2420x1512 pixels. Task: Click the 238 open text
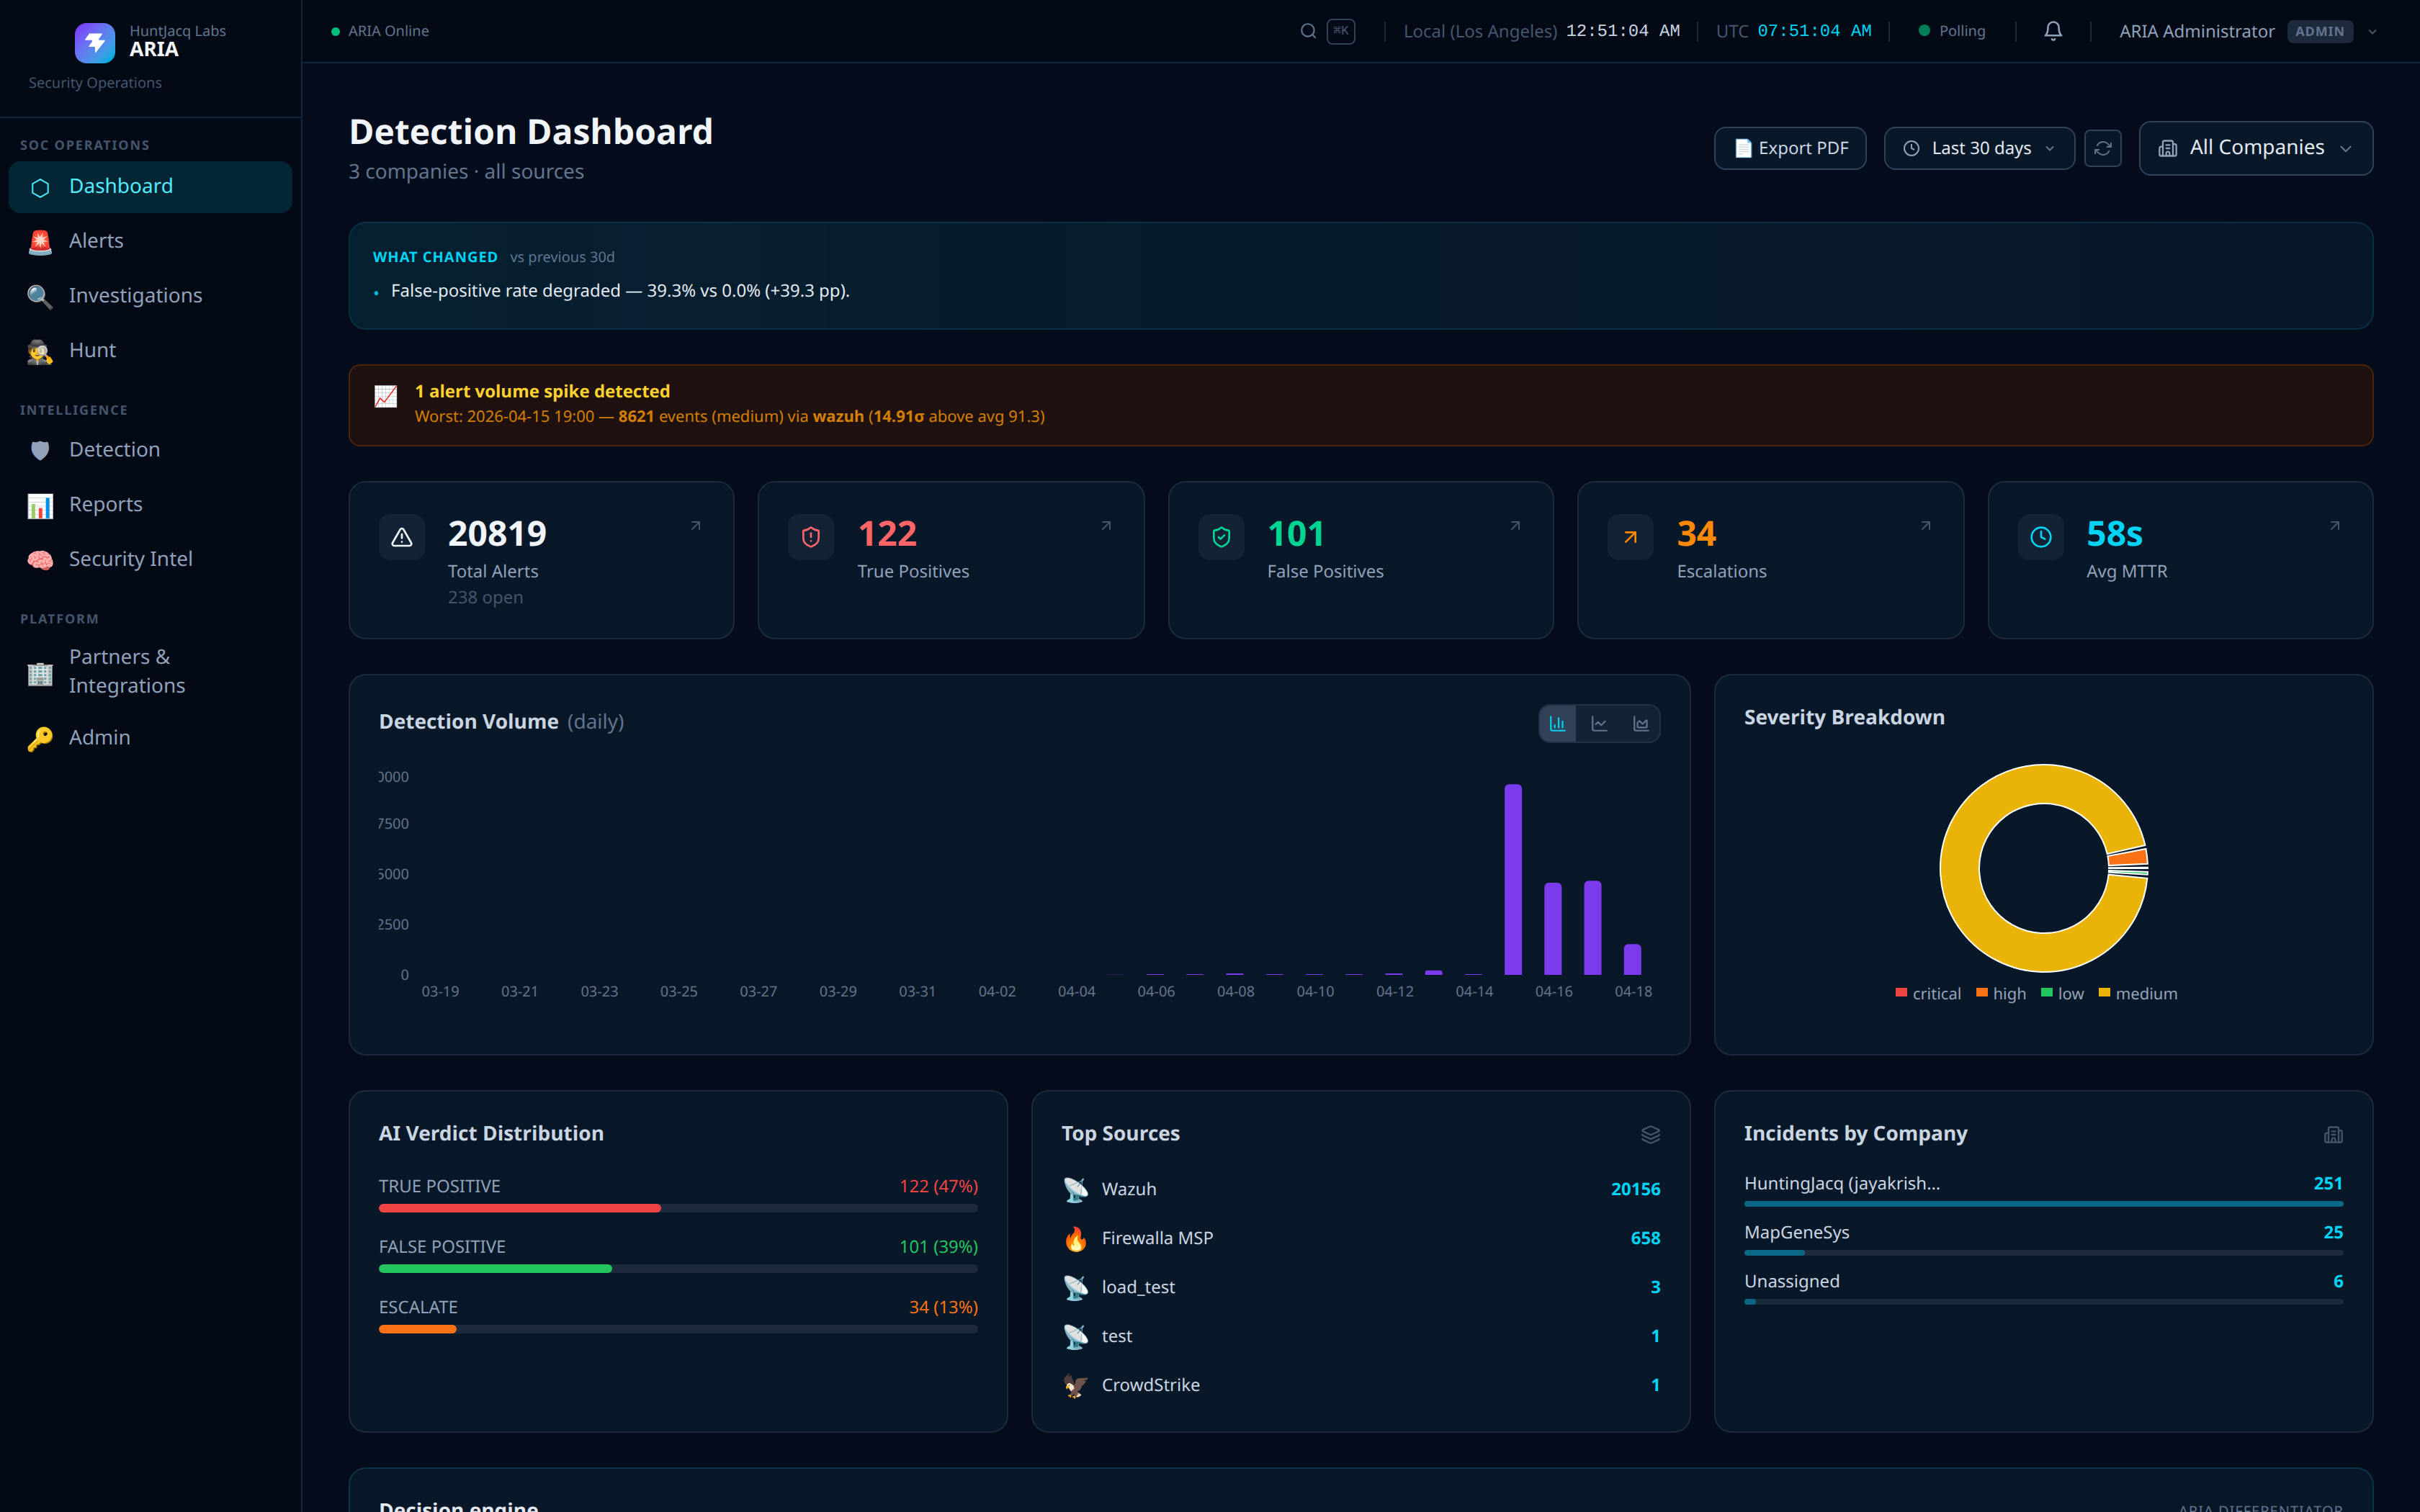[485, 597]
